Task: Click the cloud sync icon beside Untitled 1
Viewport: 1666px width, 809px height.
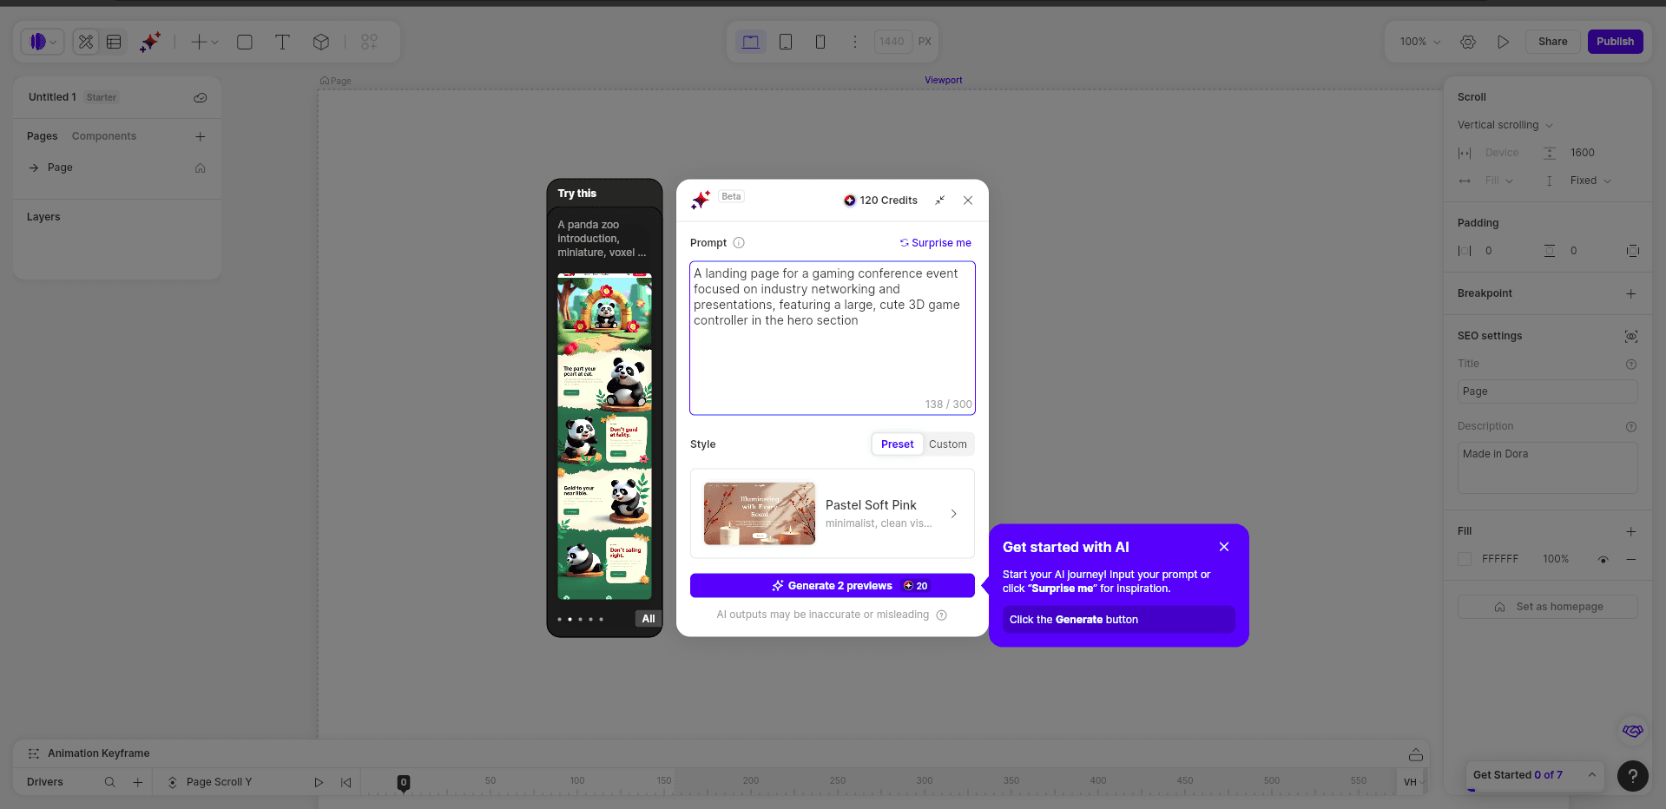Action: pos(201,97)
